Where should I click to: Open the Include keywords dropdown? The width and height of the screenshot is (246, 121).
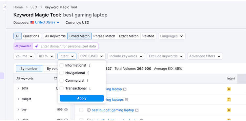coord(126,56)
